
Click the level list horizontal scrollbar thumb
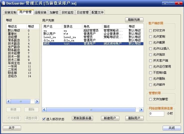click(21, 101)
